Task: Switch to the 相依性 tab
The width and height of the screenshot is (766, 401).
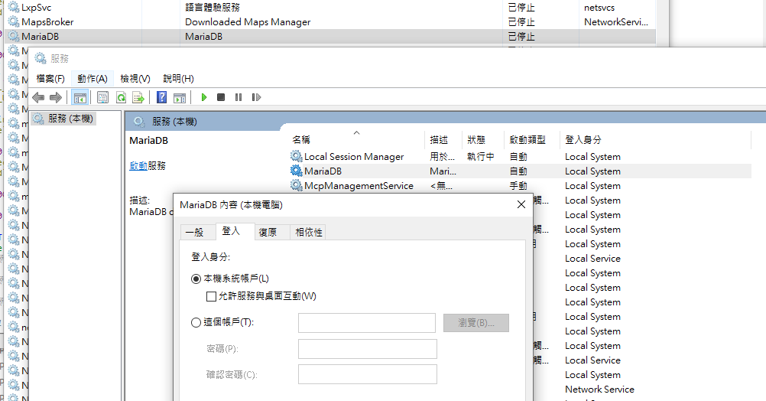Action: [x=308, y=233]
